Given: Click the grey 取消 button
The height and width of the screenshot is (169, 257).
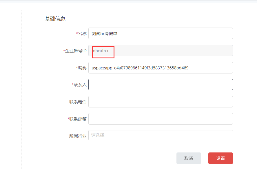Looking at the screenshot, I should pyautogui.click(x=189, y=158).
